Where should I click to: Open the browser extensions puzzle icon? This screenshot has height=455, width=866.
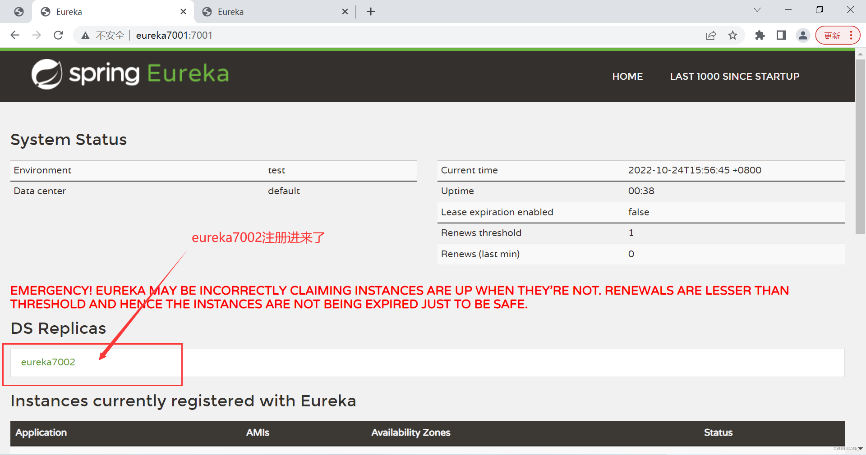[760, 35]
